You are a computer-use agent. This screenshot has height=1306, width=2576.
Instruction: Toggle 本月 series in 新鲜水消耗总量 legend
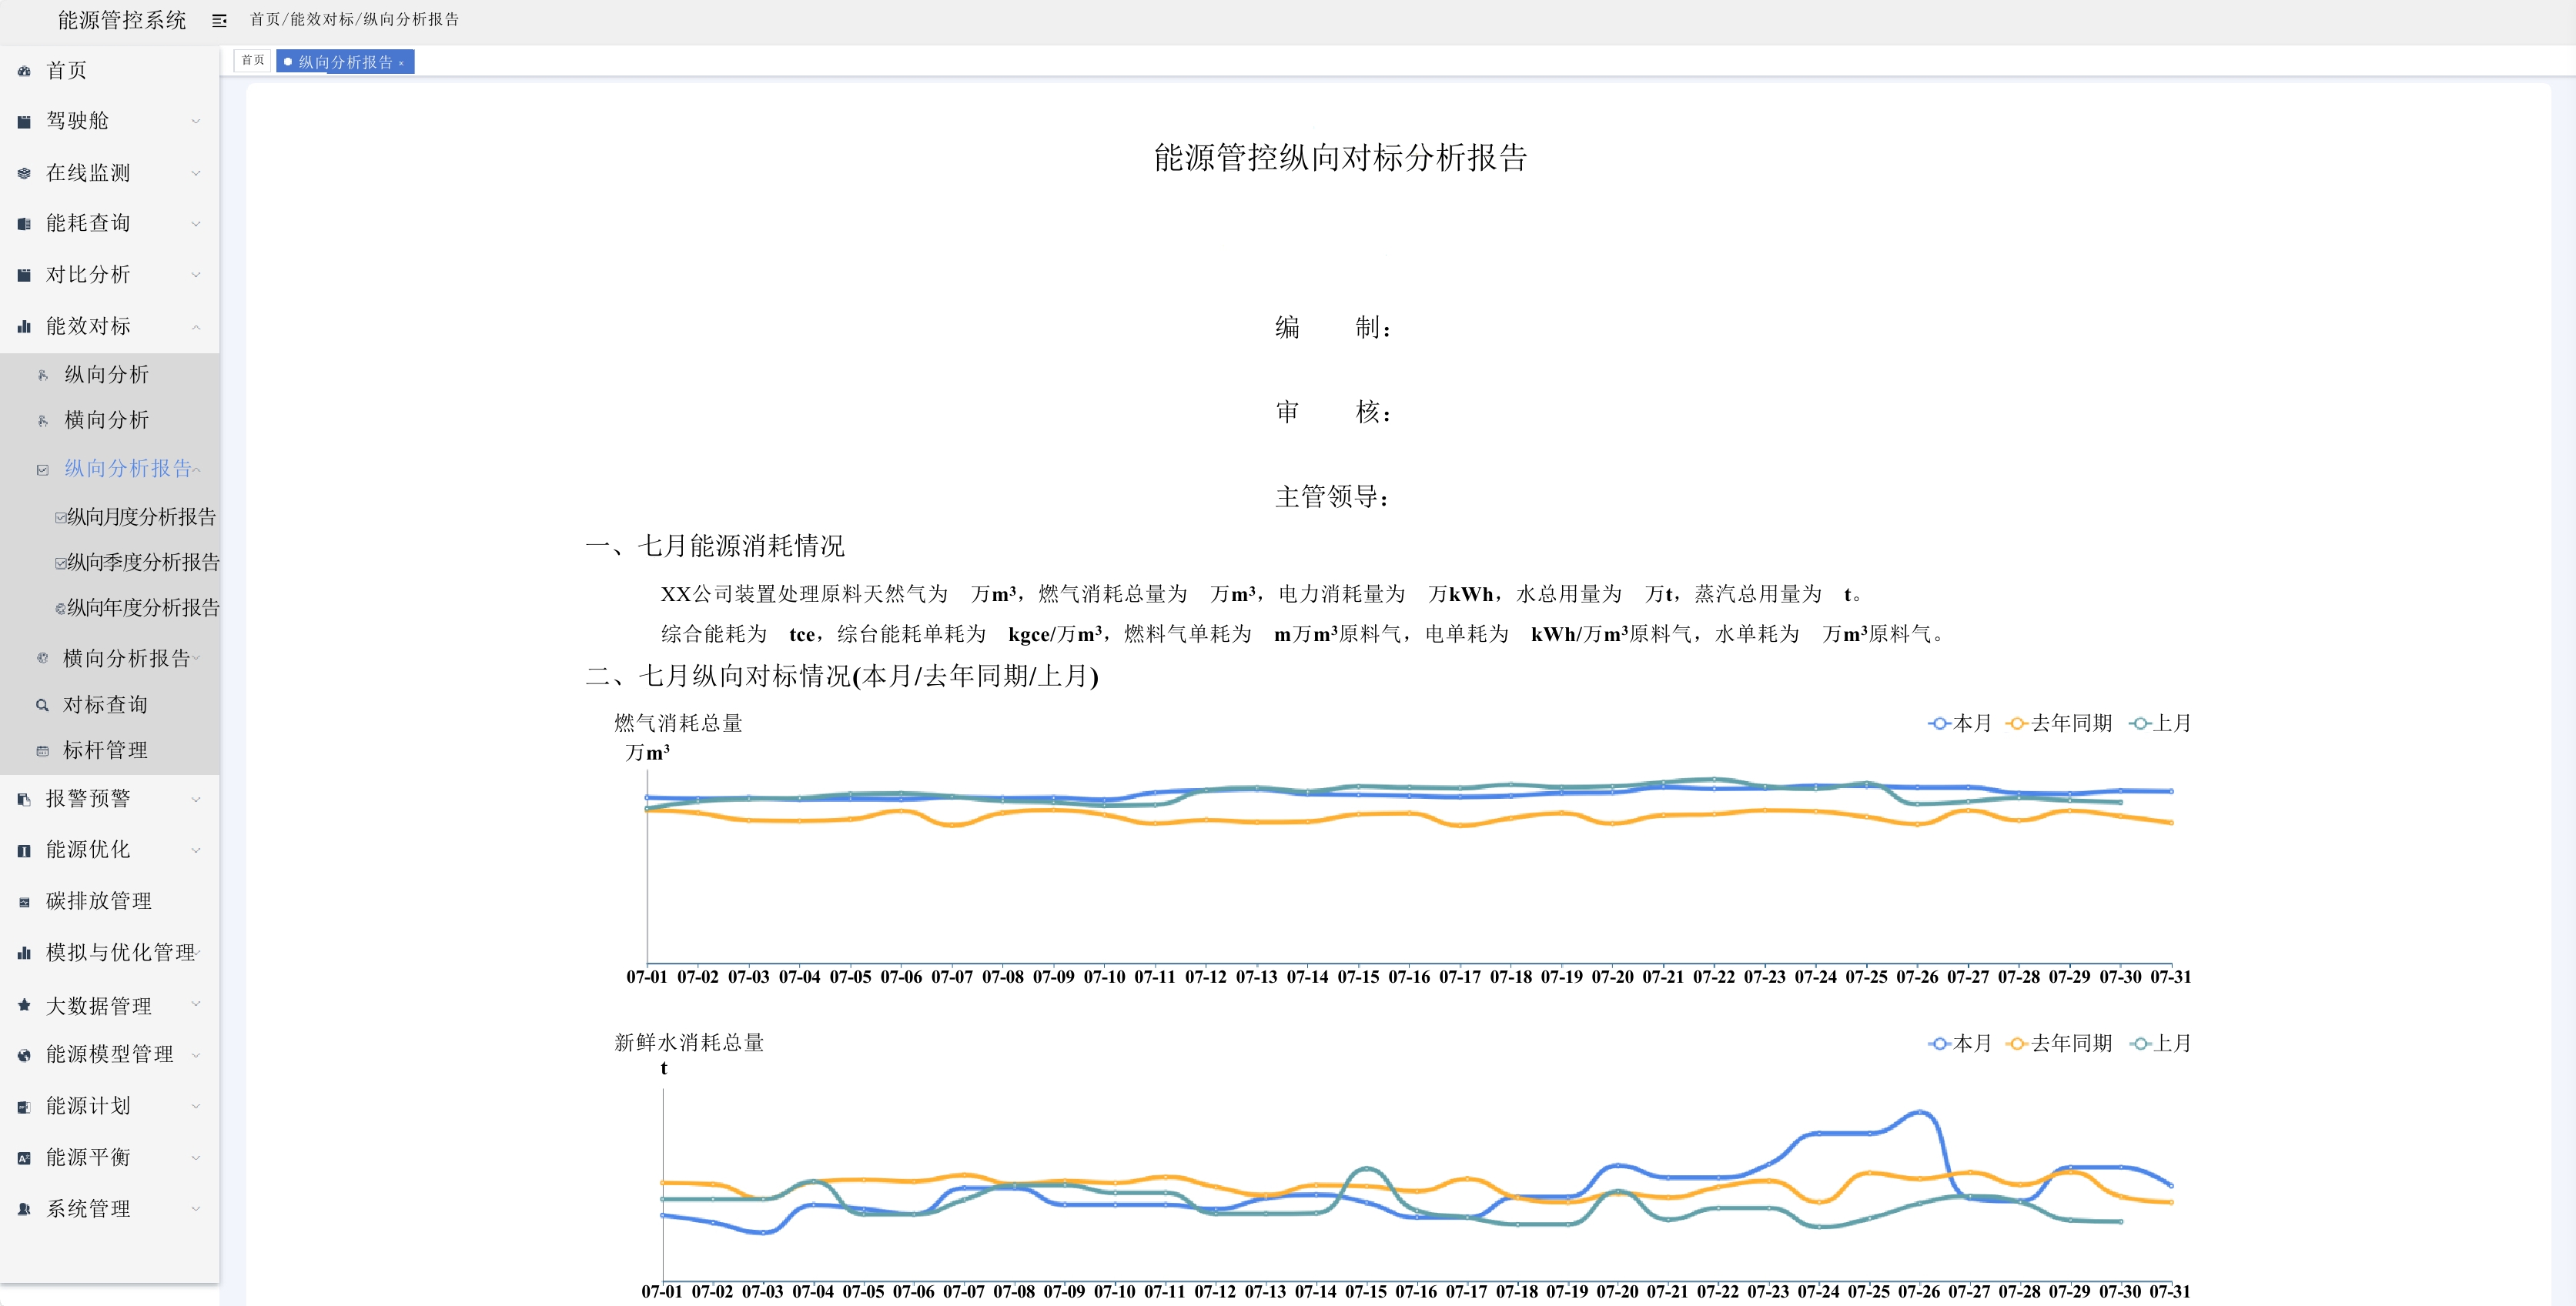(x=1959, y=1043)
